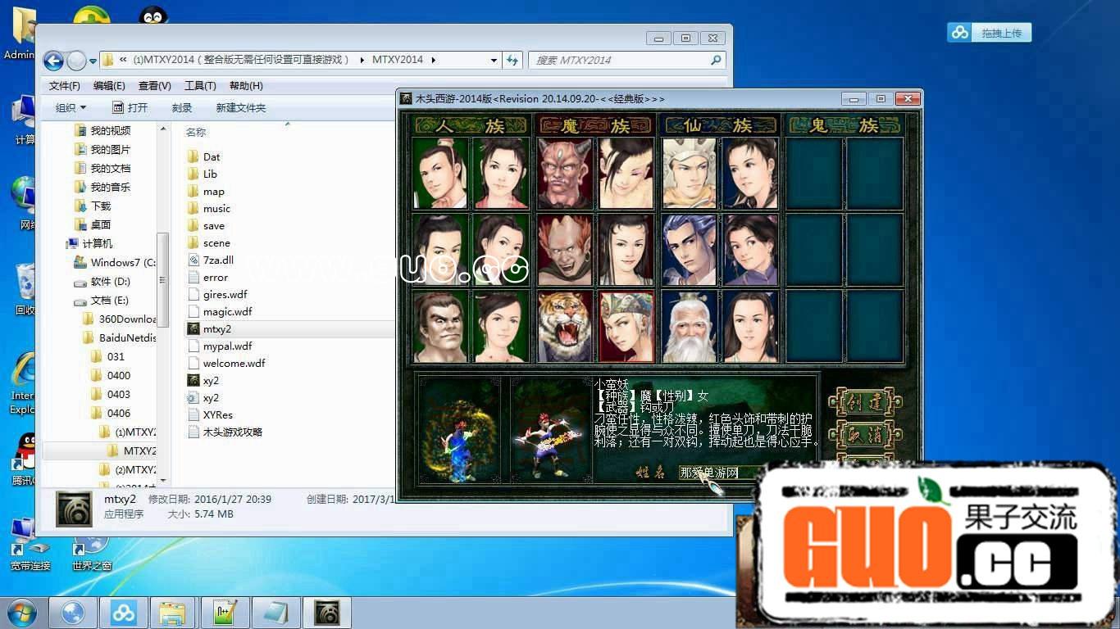
Task: Switch to game window taskbar icon
Action: tap(326, 613)
